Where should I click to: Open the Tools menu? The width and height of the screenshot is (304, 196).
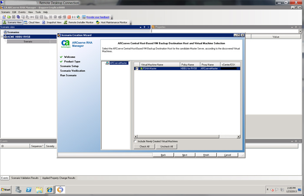click(x=38, y=12)
